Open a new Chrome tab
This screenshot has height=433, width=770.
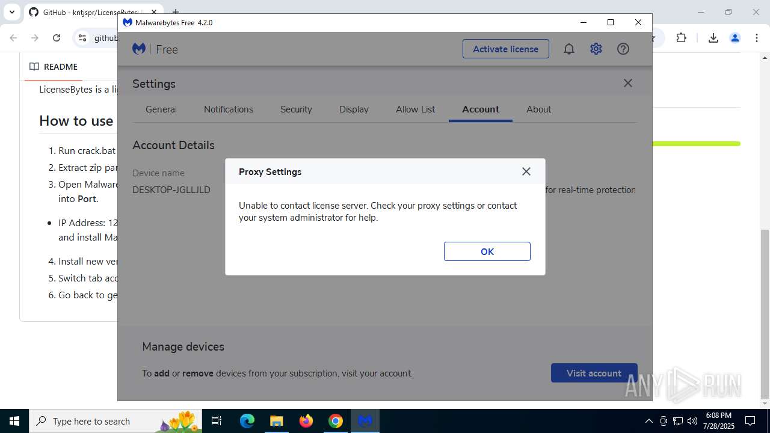tap(176, 12)
